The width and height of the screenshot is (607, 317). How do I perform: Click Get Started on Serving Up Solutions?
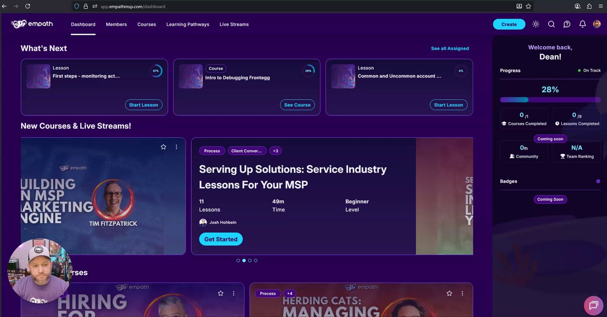tap(221, 239)
